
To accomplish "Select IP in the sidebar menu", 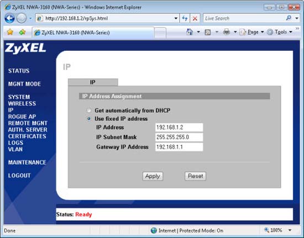I will coord(11,110).
